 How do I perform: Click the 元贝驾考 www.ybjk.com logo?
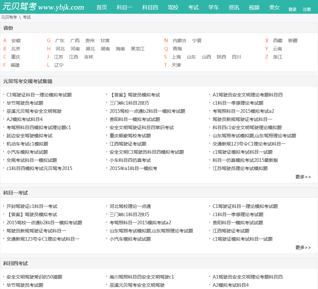(x=43, y=7)
